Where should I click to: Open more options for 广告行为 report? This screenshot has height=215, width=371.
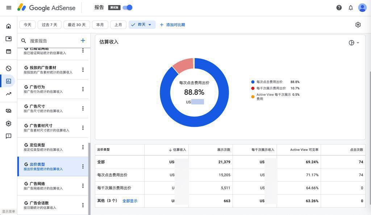83,89
